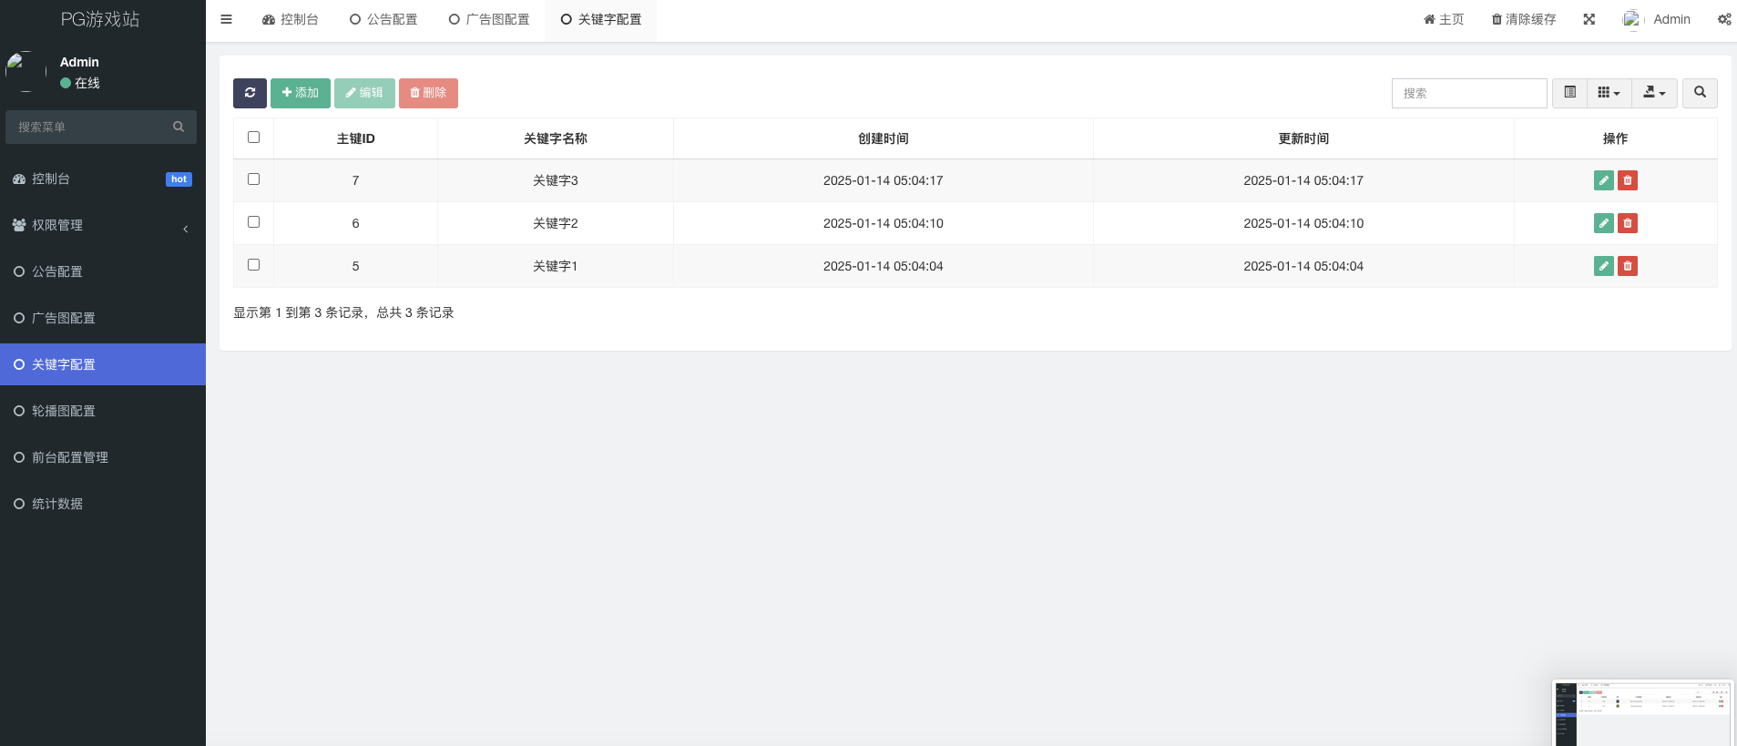Screen dimensions: 1737x746
Task: Tick the checkbox for row ID 5
Action: [253, 265]
